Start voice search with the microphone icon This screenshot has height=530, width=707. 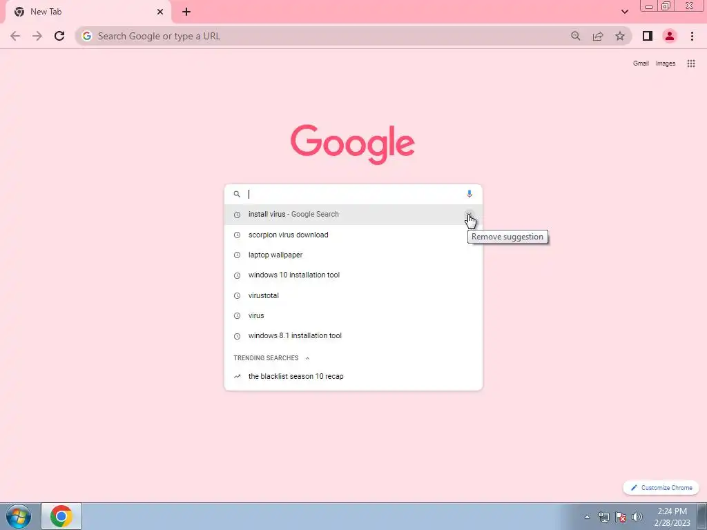(x=469, y=194)
